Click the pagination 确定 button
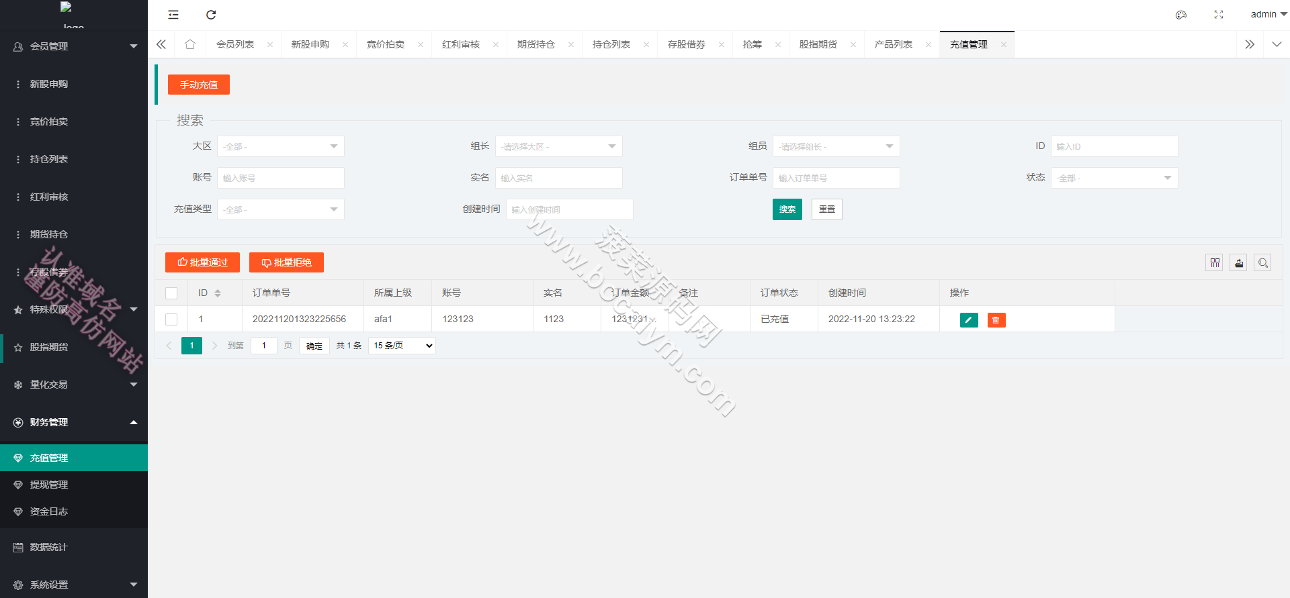This screenshot has width=1290, height=598. coord(314,346)
